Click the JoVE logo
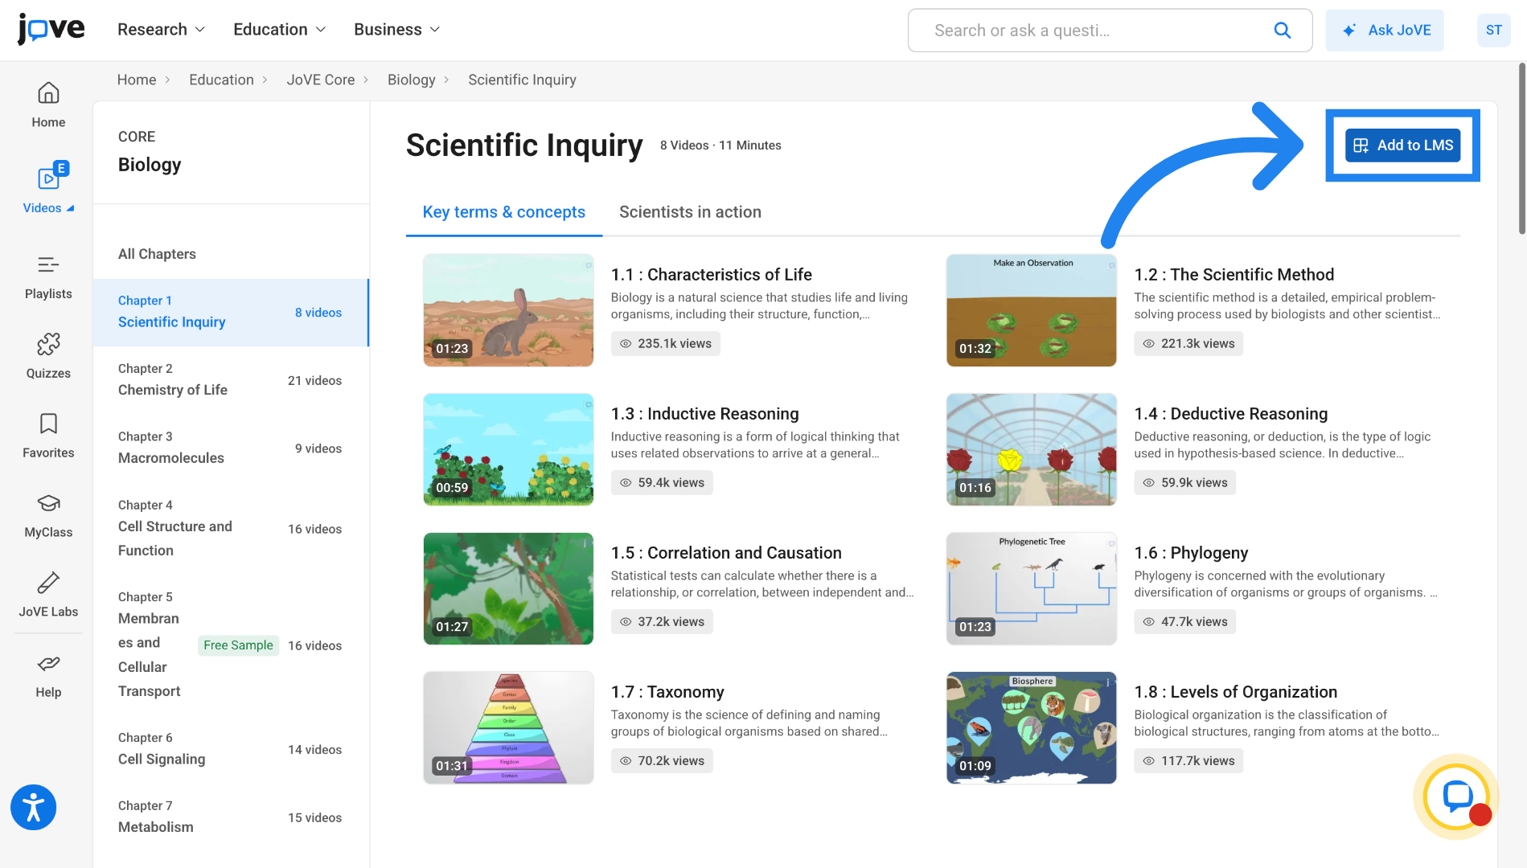1527x868 pixels. pyautogui.click(x=51, y=30)
